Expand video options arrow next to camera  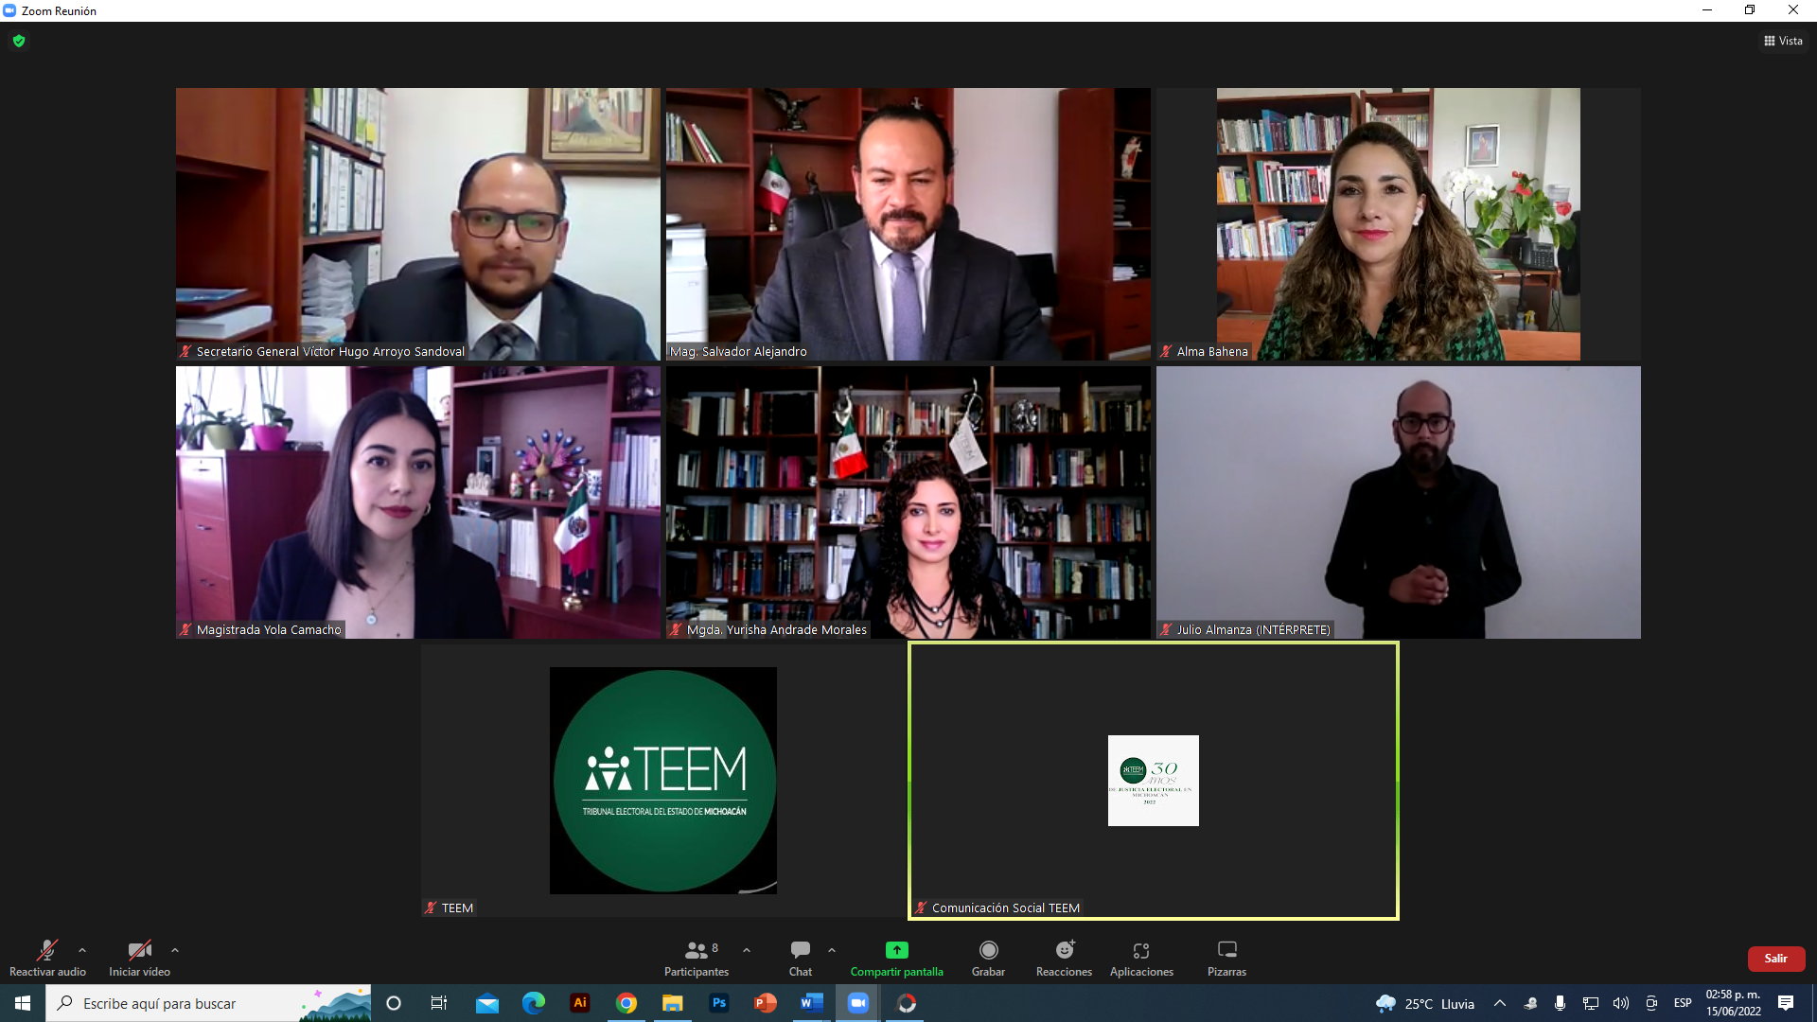click(x=175, y=950)
